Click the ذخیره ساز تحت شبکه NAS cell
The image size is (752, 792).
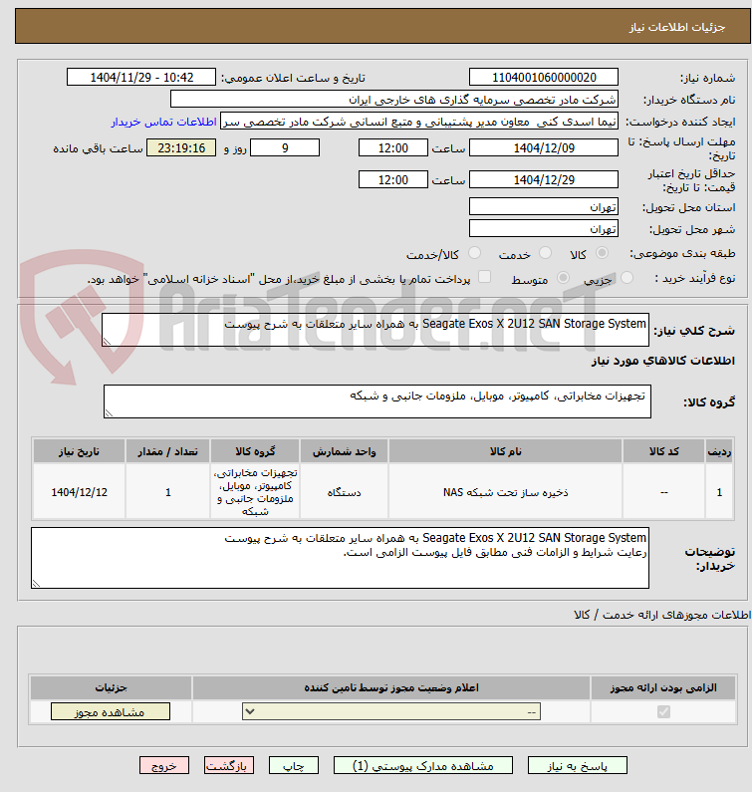click(505, 492)
